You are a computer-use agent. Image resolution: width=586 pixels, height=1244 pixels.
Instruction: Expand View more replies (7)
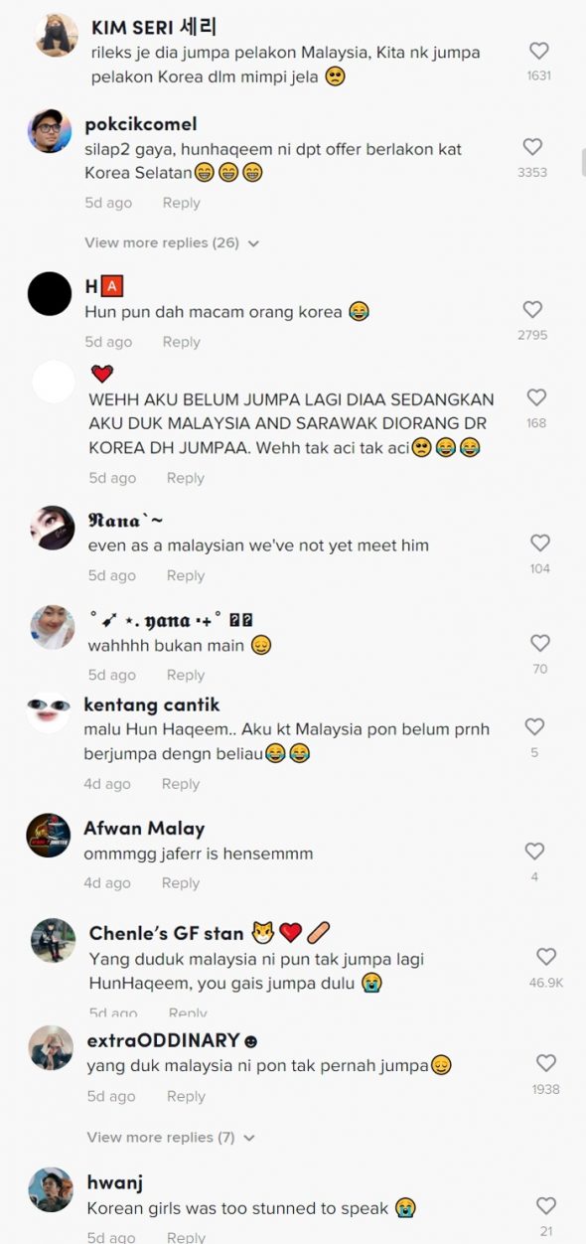click(171, 1137)
